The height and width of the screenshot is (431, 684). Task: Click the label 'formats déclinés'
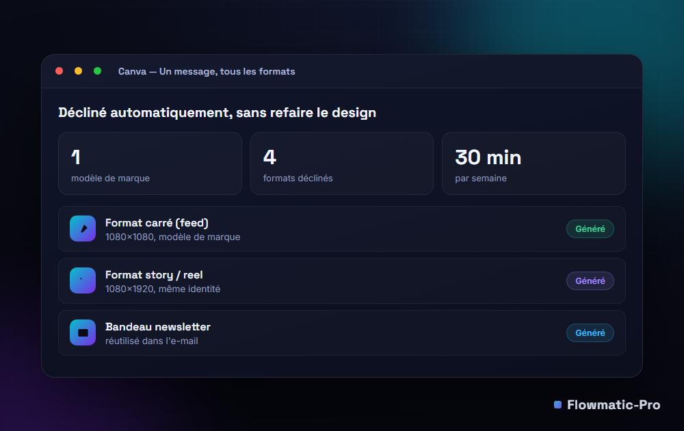298,178
